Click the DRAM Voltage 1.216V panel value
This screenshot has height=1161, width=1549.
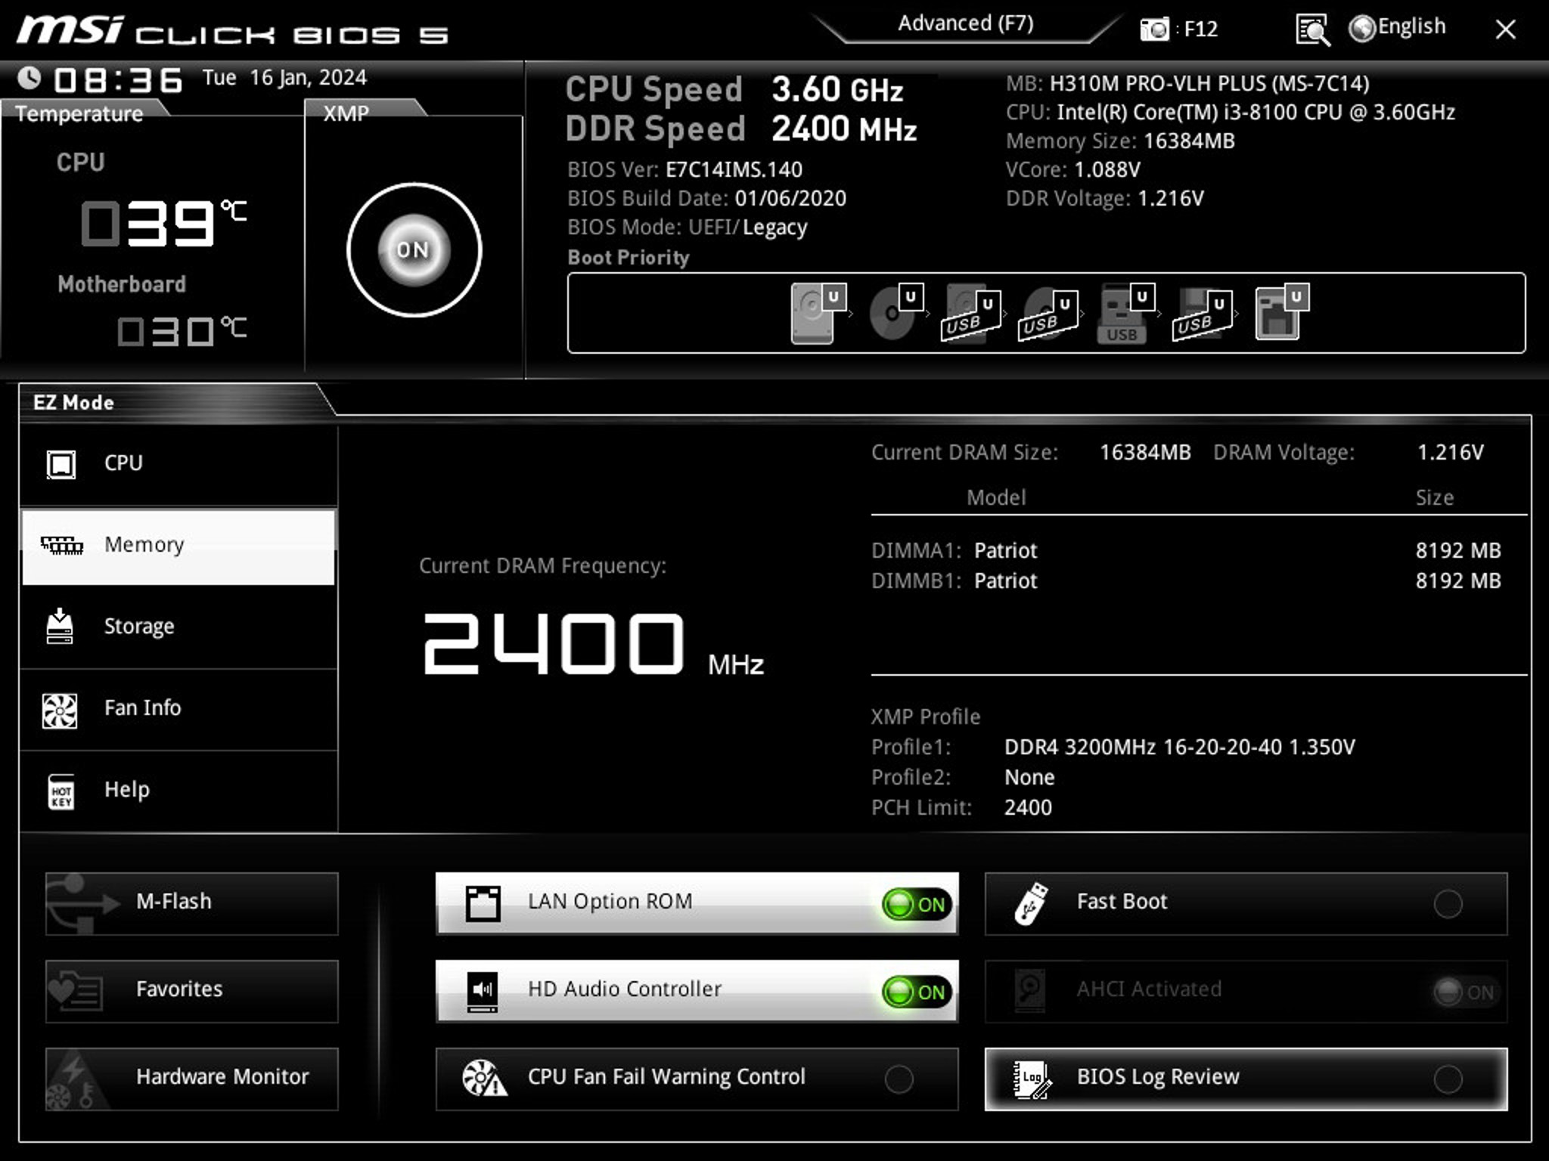1450,452
